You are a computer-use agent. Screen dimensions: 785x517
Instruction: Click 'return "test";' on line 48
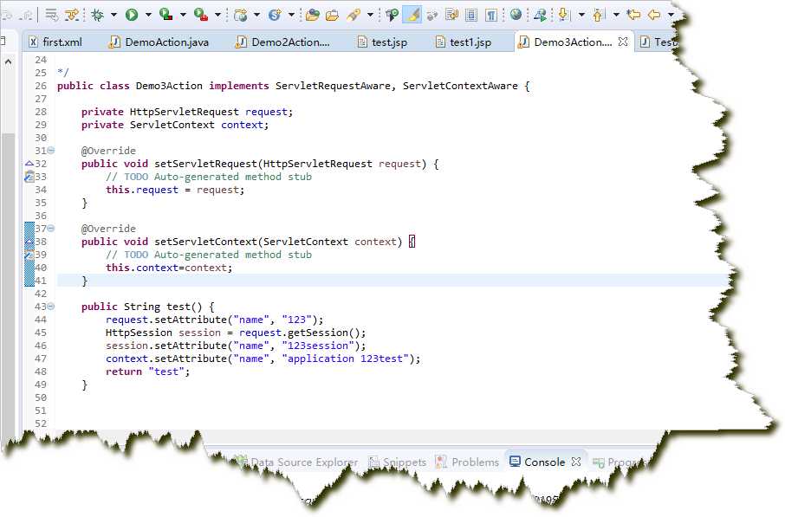[x=147, y=372]
